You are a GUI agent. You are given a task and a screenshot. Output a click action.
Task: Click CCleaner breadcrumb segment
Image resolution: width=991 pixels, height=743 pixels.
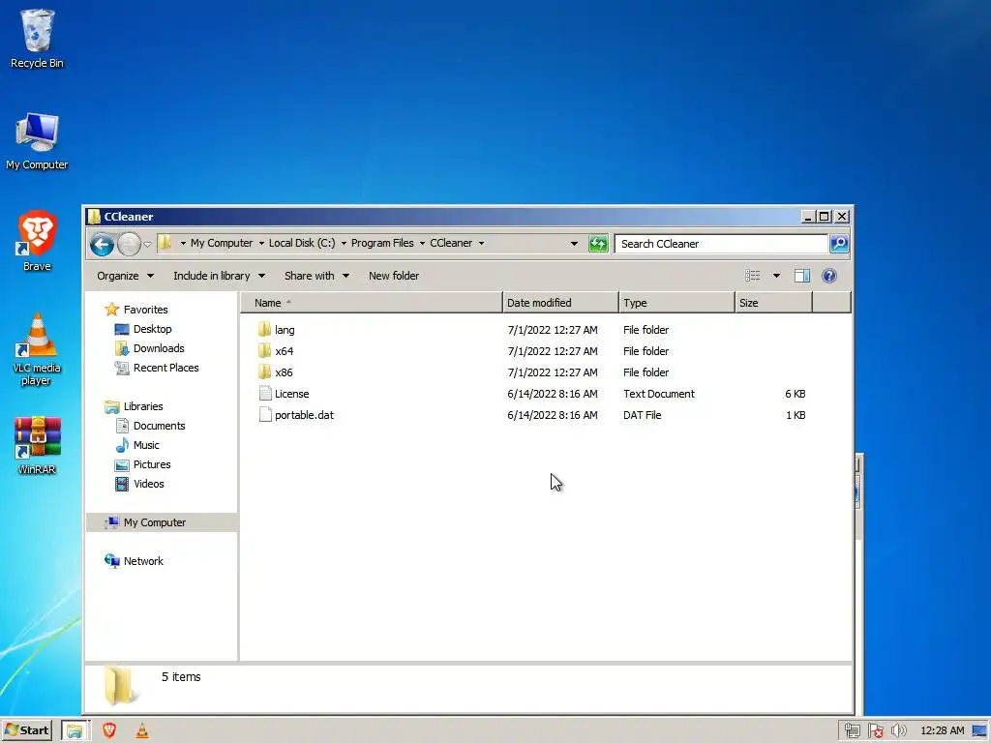click(451, 243)
